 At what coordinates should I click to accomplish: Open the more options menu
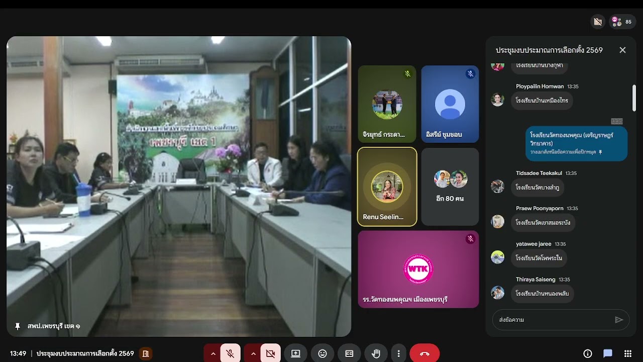pyautogui.click(x=398, y=353)
